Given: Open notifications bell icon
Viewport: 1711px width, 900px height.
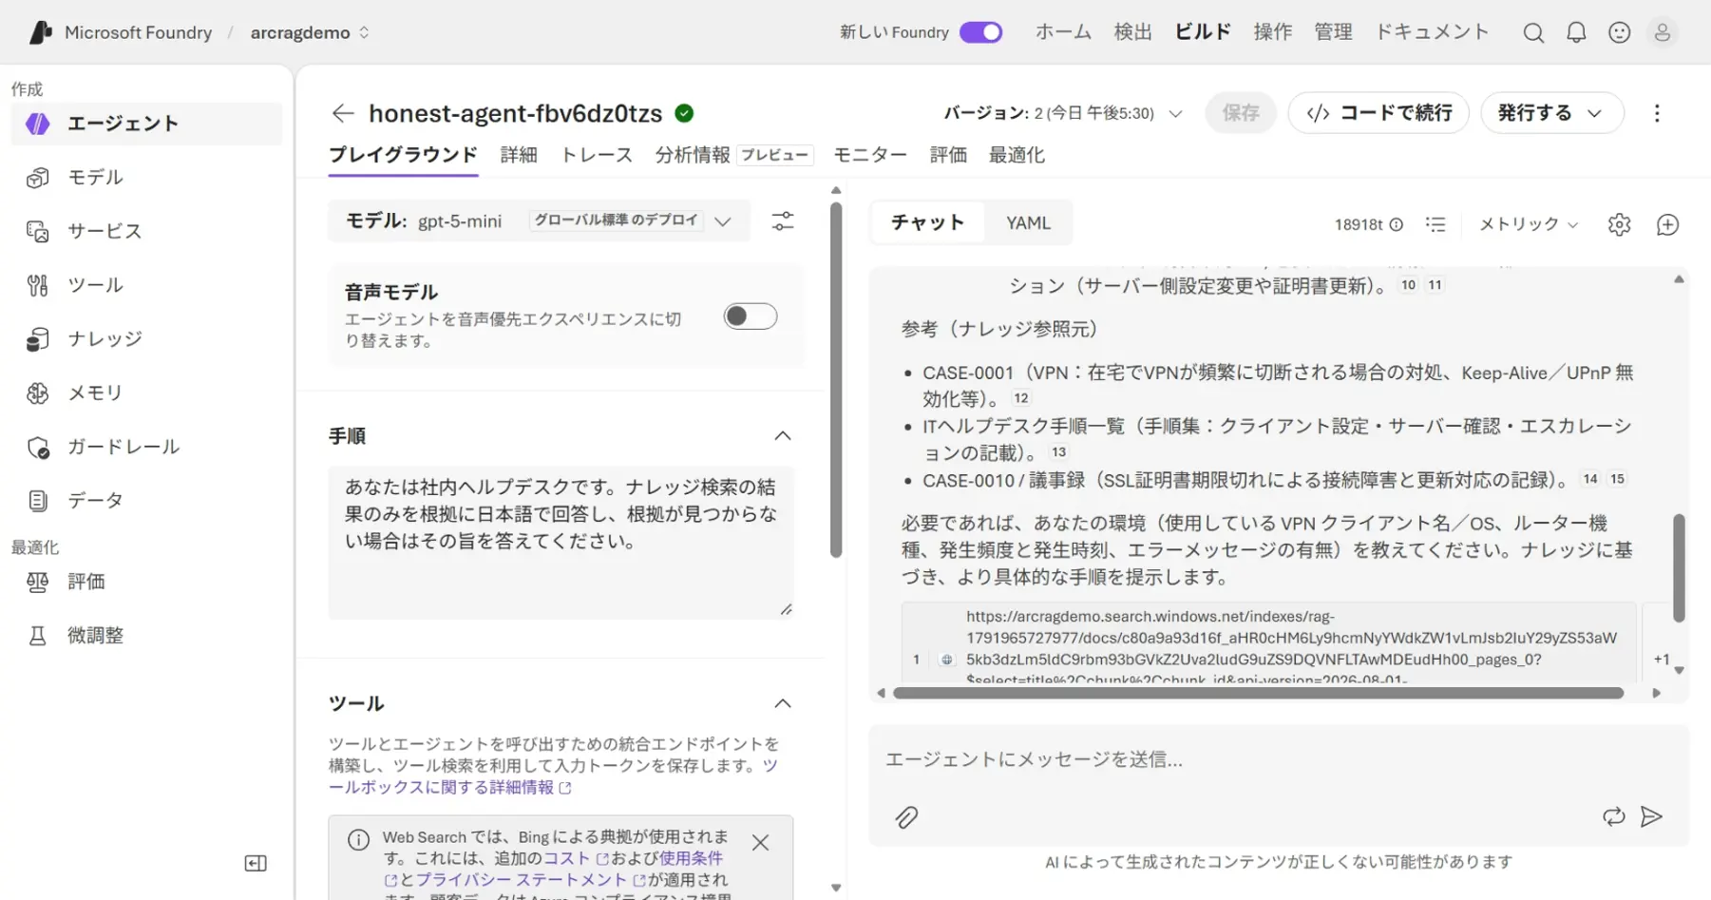Looking at the screenshot, I should (x=1576, y=33).
